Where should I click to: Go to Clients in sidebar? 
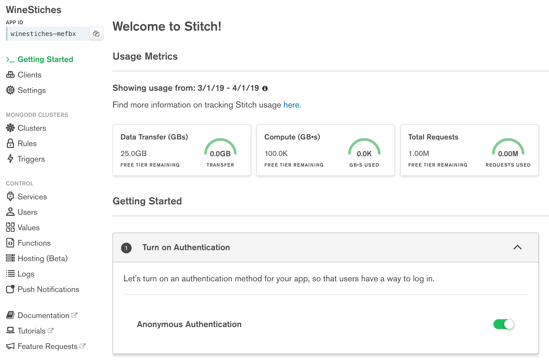tap(29, 75)
